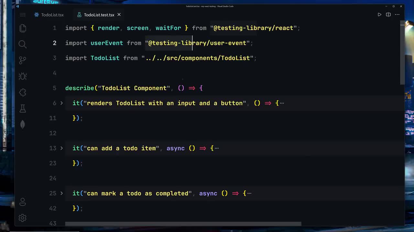The height and width of the screenshot is (232, 414).
Task: Open the Accounts menu
Action: pos(23,202)
